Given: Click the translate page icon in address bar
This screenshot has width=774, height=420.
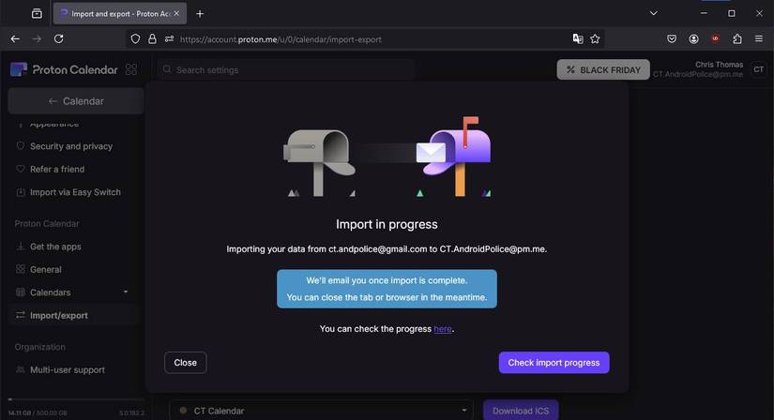Looking at the screenshot, I should (x=578, y=38).
